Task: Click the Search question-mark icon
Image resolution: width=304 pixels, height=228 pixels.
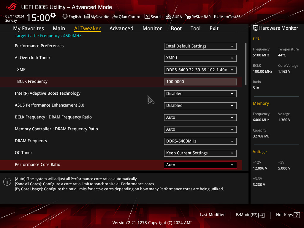Action: pos(147,17)
